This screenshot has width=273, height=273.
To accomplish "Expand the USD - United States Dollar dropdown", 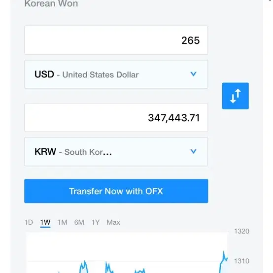I will (x=116, y=74).
